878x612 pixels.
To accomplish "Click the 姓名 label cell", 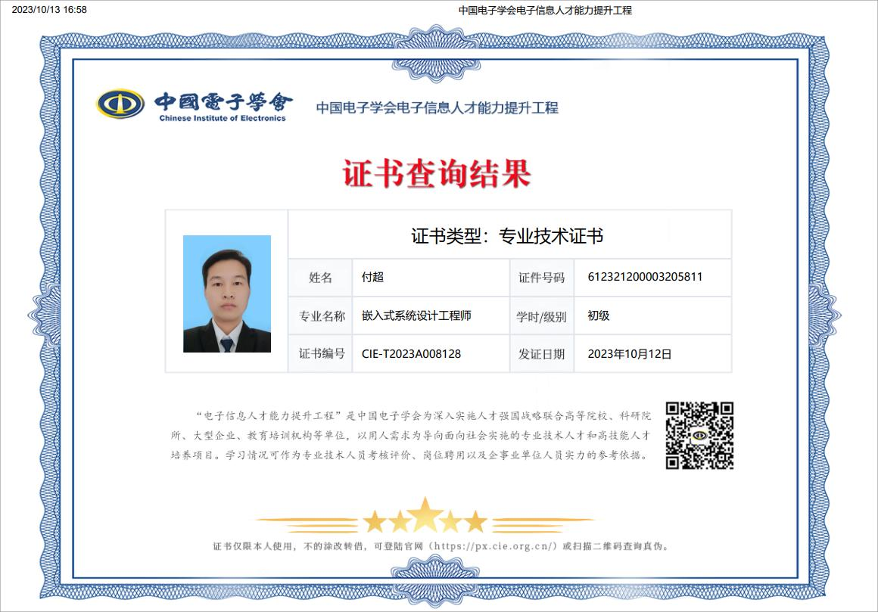I will tap(320, 278).
